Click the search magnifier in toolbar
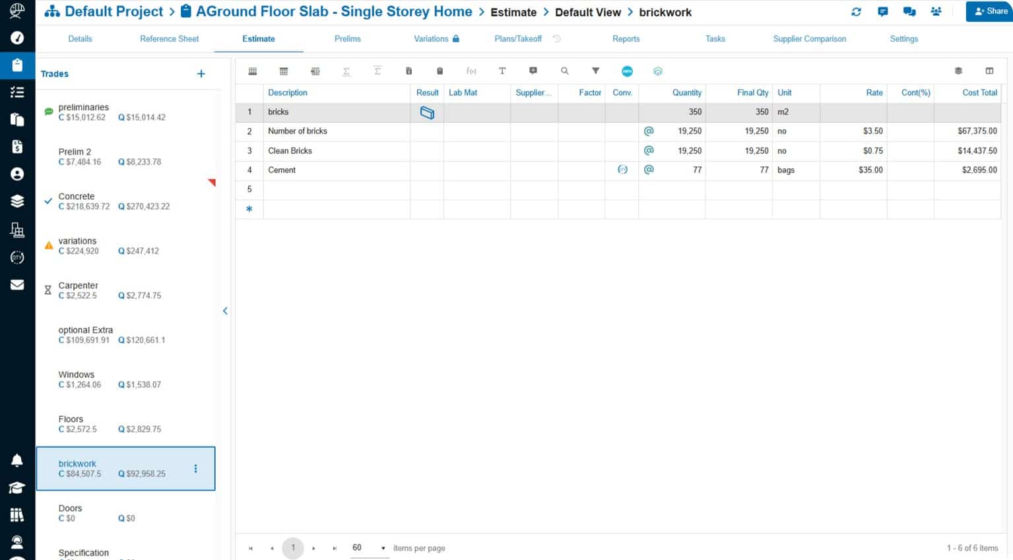This screenshot has width=1013, height=560. point(564,71)
